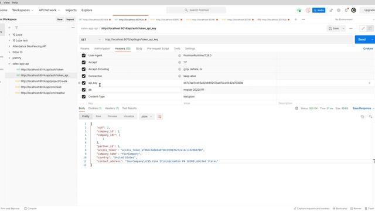Uncheck the User-Agent header checkbox
Screen dimensions: 375x211
[x=83, y=56]
